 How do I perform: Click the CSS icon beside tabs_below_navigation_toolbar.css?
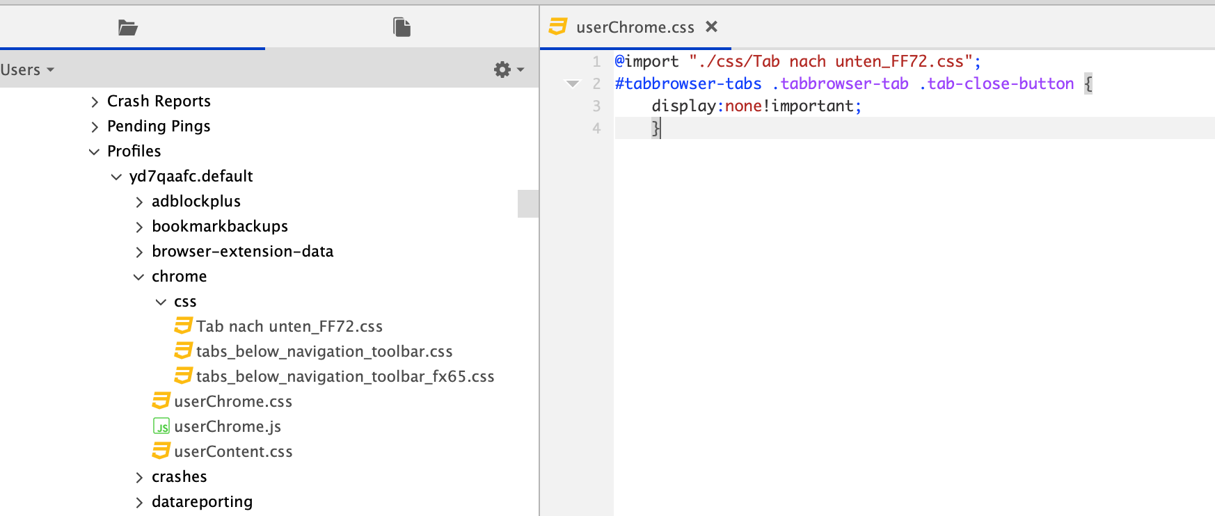(x=184, y=350)
